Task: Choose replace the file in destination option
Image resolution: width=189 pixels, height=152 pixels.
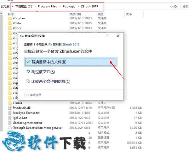Action: [71, 62]
